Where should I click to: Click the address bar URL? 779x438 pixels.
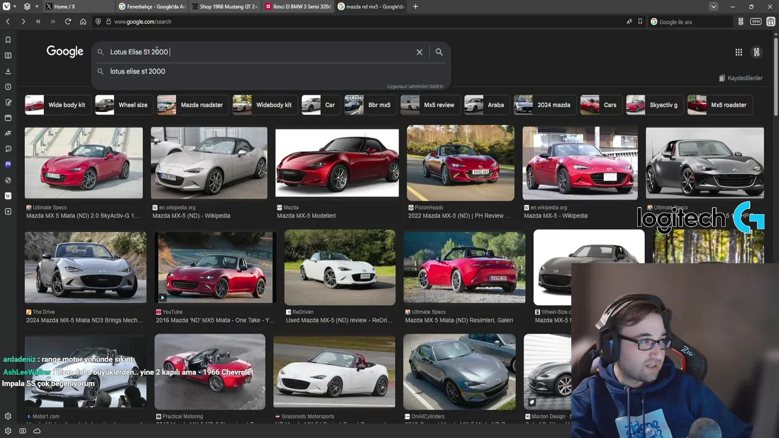coord(142,21)
